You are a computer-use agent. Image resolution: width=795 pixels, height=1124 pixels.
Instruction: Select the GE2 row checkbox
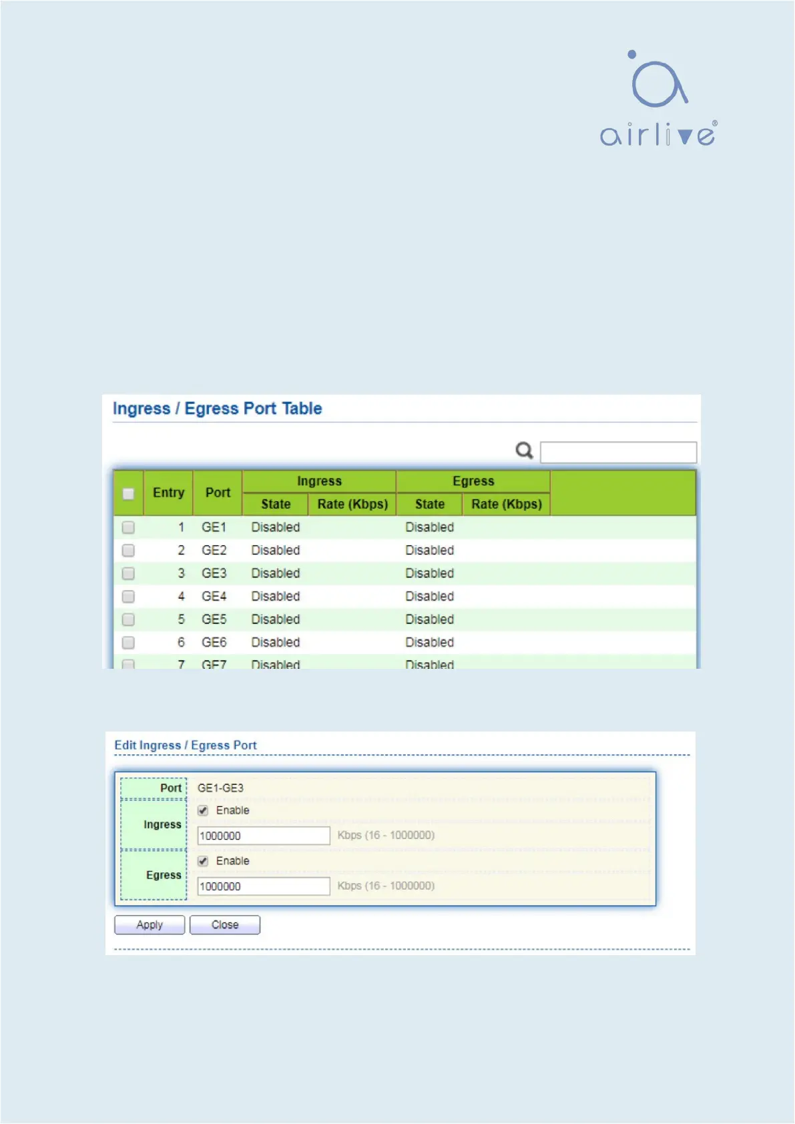pyautogui.click(x=128, y=551)
